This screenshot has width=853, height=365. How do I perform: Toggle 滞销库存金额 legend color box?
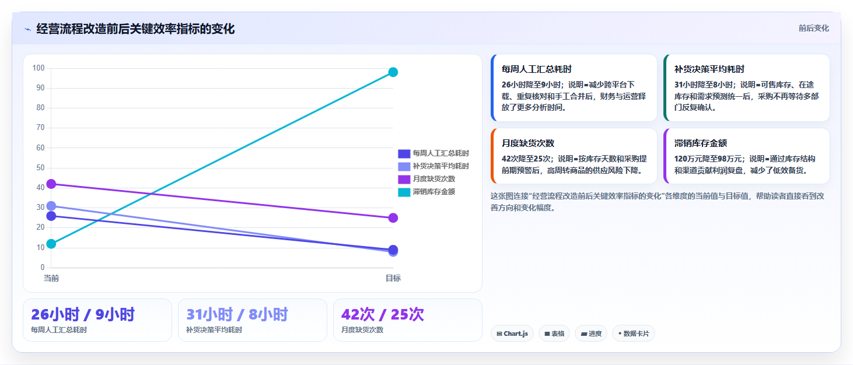click(404, 192)
